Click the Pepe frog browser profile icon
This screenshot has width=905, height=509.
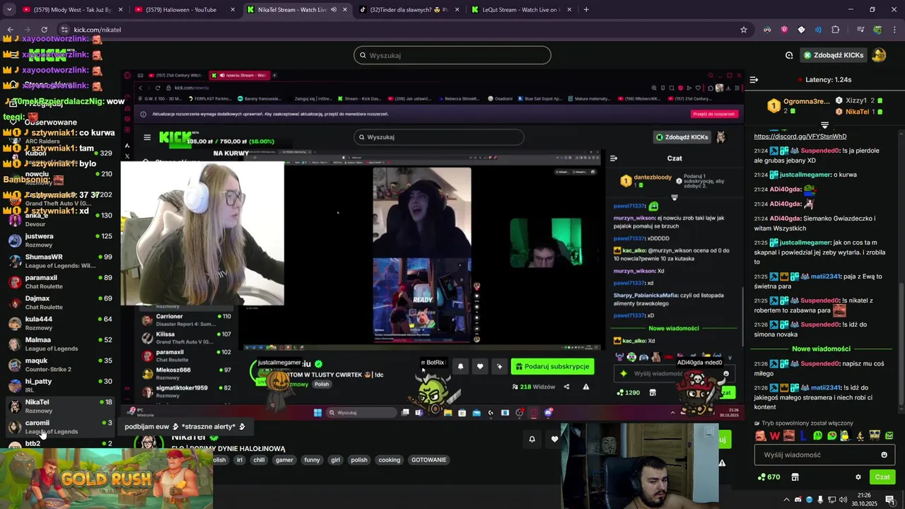(x=877, y=30)
